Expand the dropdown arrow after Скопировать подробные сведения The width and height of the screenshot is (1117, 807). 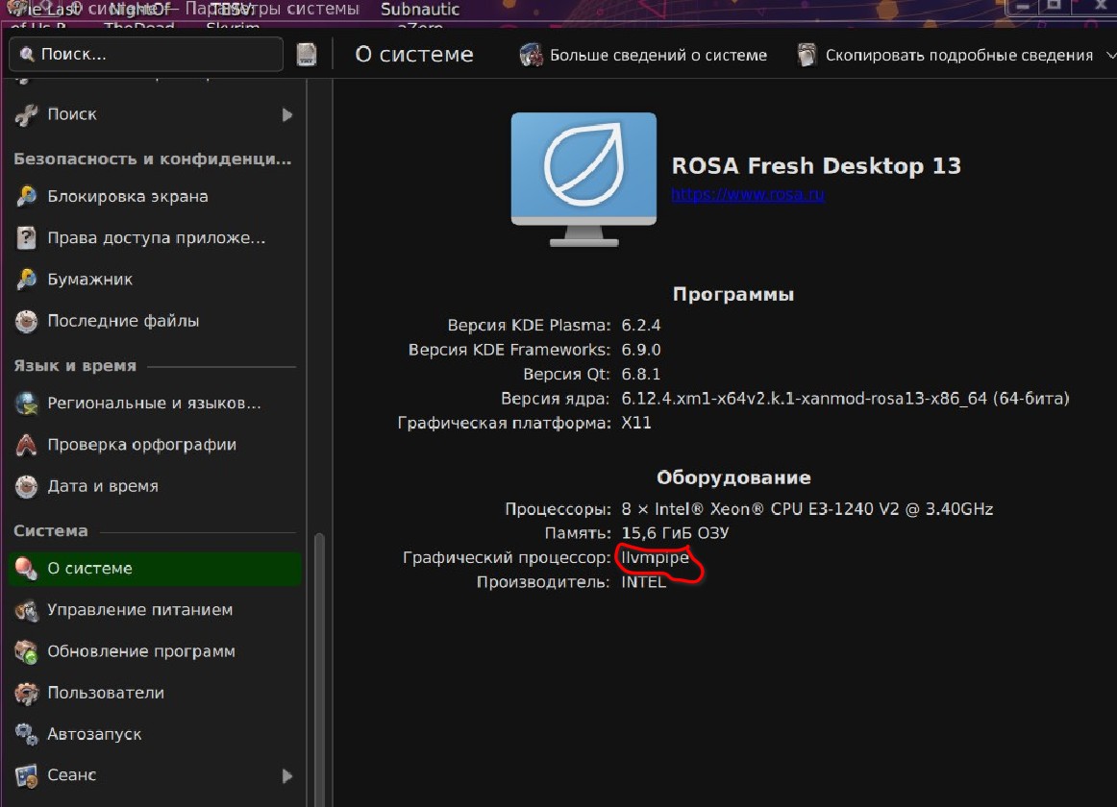1110,55
